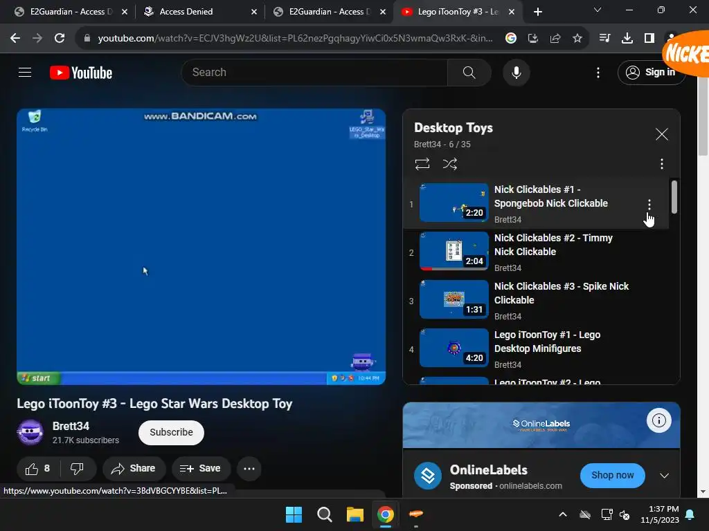Sign in to YouTube
Screen dimensions: 709x531
(x=650, y=72)
